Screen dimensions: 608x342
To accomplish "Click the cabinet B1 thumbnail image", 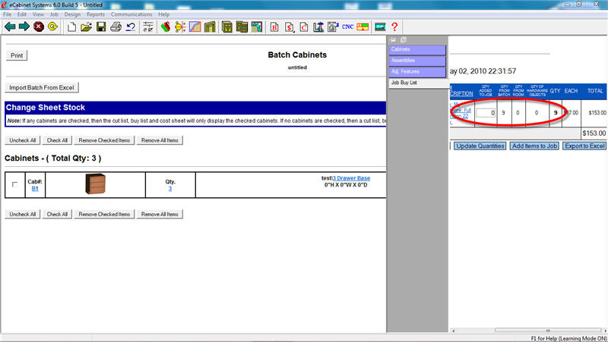I will click(95, 185).
